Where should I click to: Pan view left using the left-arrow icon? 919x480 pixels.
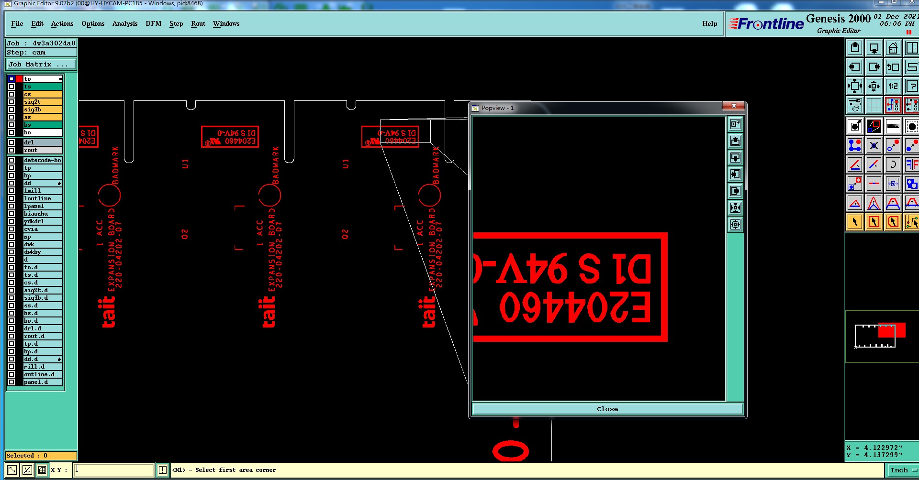[x=855, y=67]
